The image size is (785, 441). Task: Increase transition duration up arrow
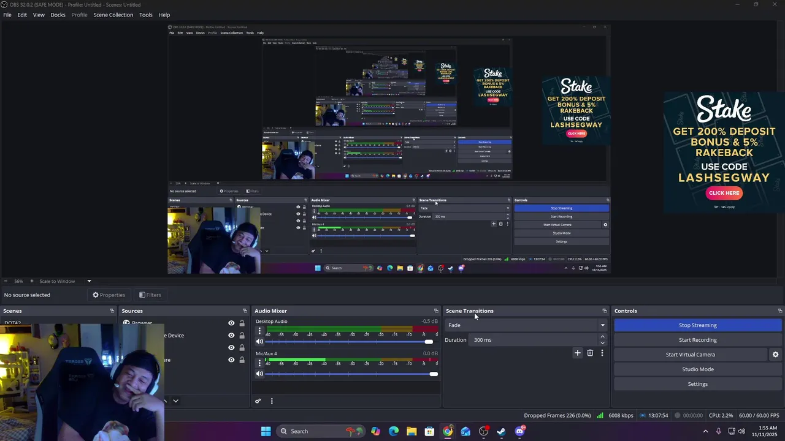(602, 337)
